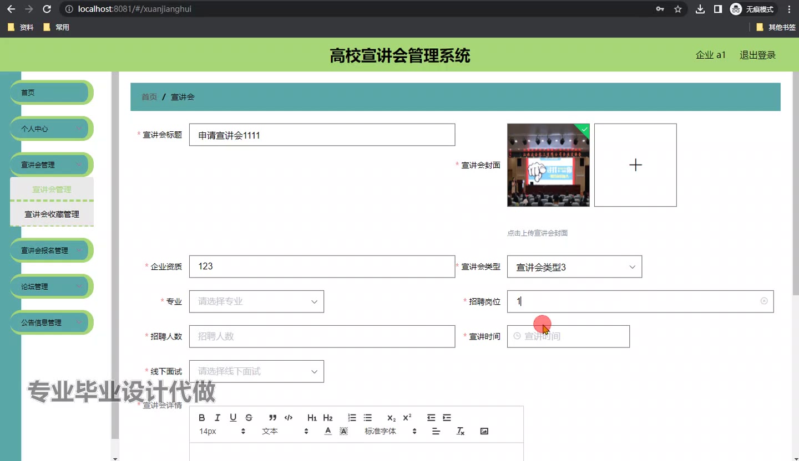Click the 招聘人数 input field

coord(322,336)
